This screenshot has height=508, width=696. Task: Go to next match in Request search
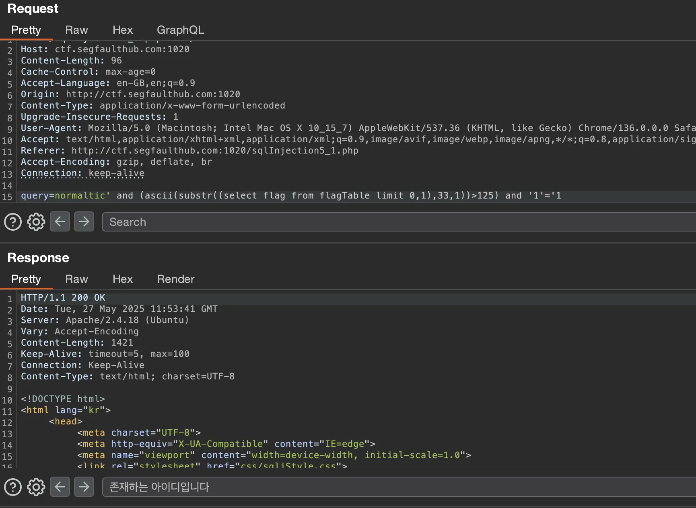point(84,221)
